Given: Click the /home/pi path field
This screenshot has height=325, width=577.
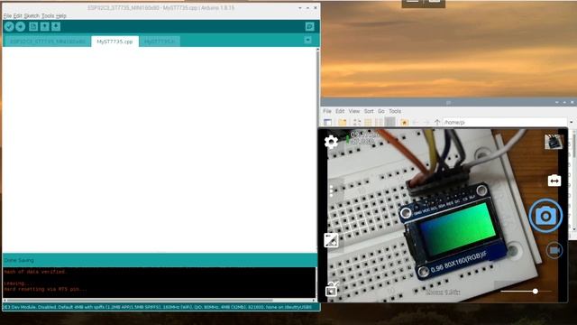Looking at the screenshot, I should (x=505, y=122).
